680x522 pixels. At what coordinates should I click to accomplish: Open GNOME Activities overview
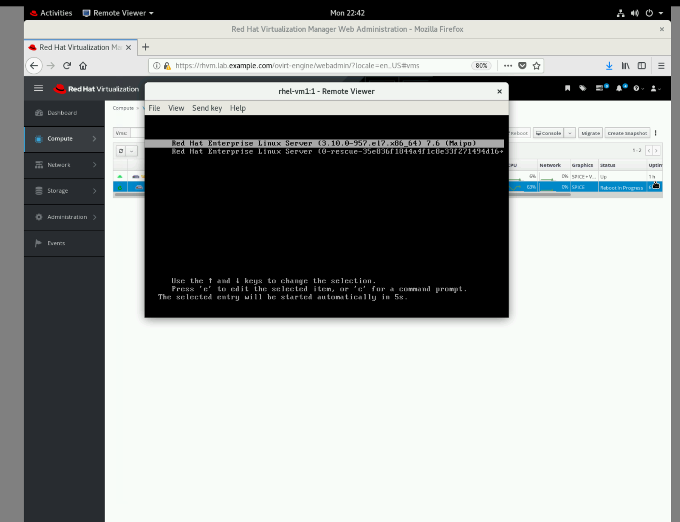click(51, 13)
